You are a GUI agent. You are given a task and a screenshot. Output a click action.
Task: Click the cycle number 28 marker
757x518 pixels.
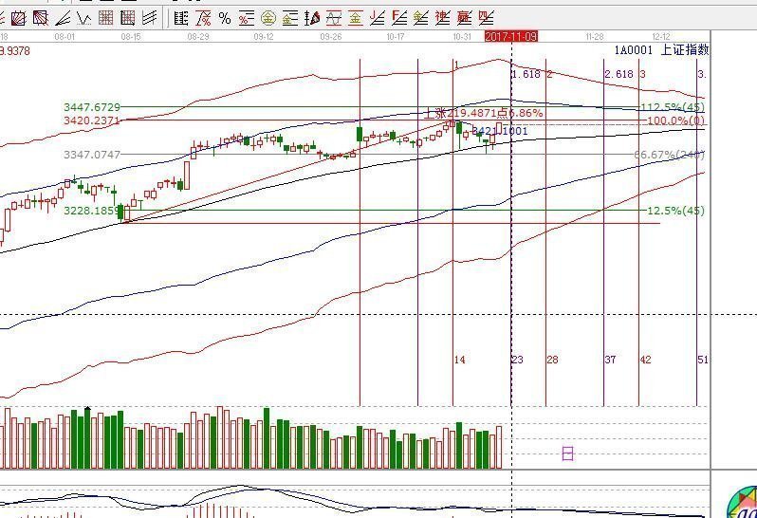[x=552, y=360]
